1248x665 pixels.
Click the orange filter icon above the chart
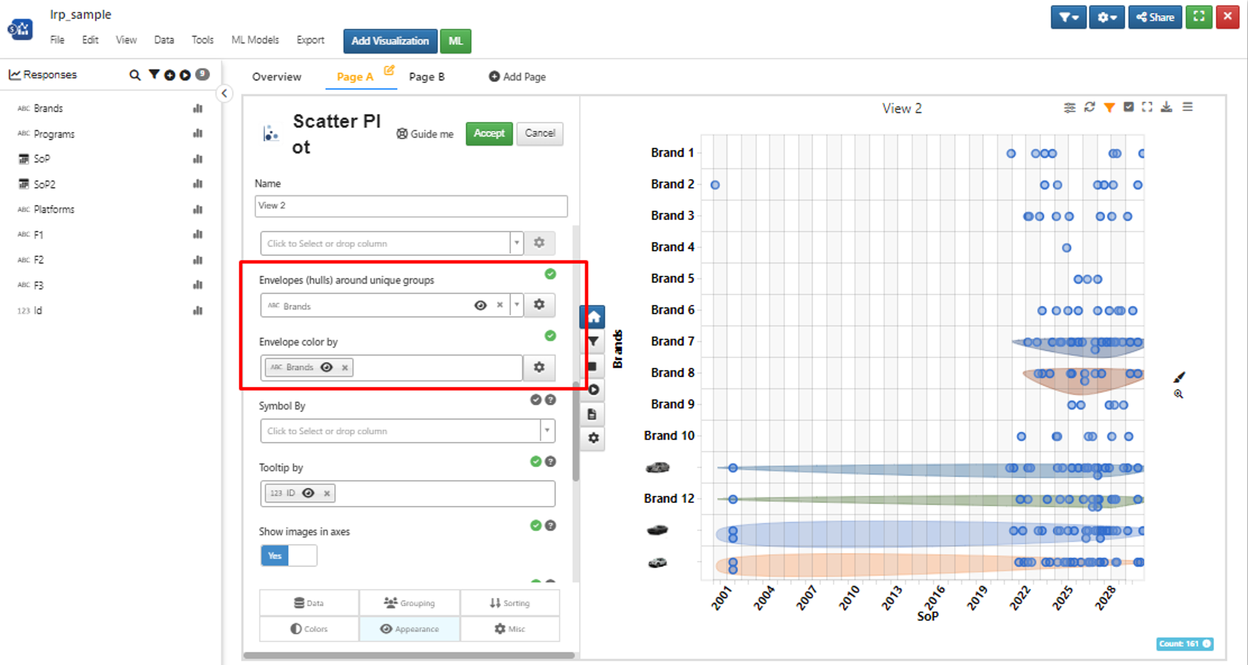click(x=1109, y=108)
